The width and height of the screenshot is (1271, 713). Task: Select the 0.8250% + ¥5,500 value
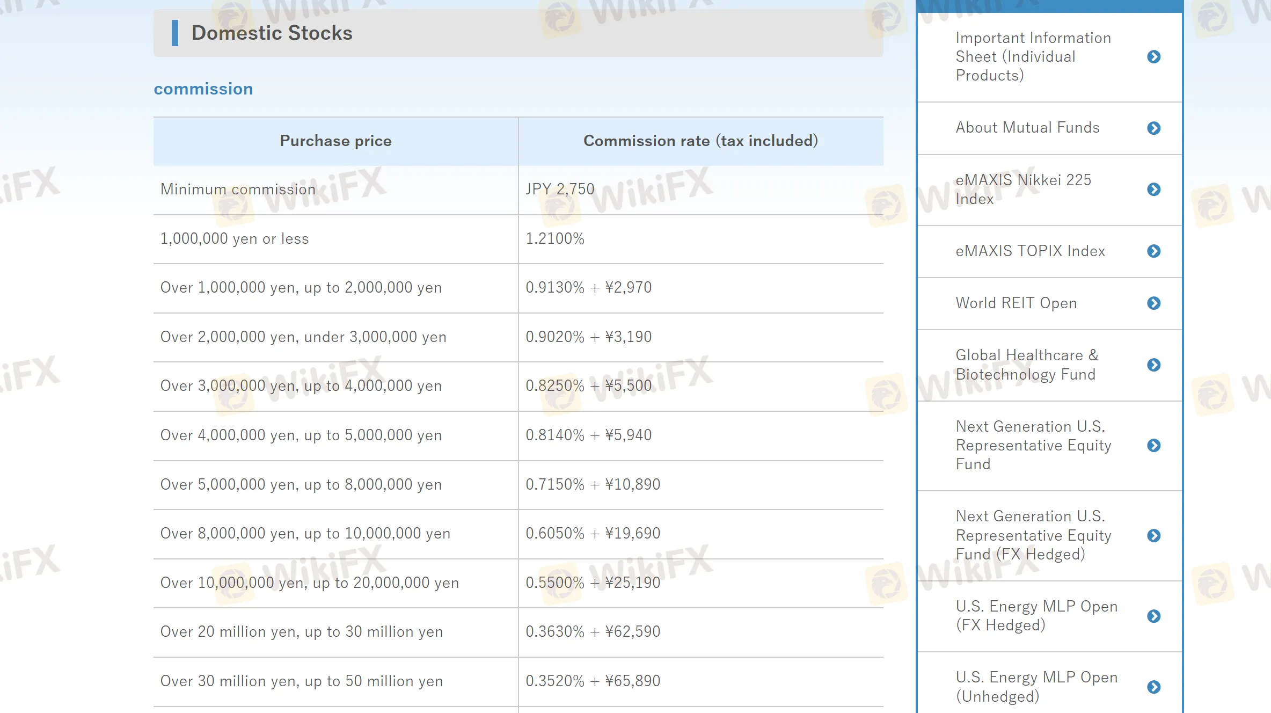click(588, 386)
